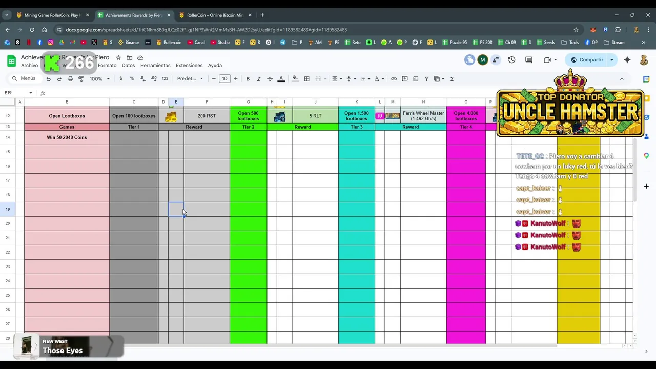
Task: Open the font family dropdown
Action: 190,79
